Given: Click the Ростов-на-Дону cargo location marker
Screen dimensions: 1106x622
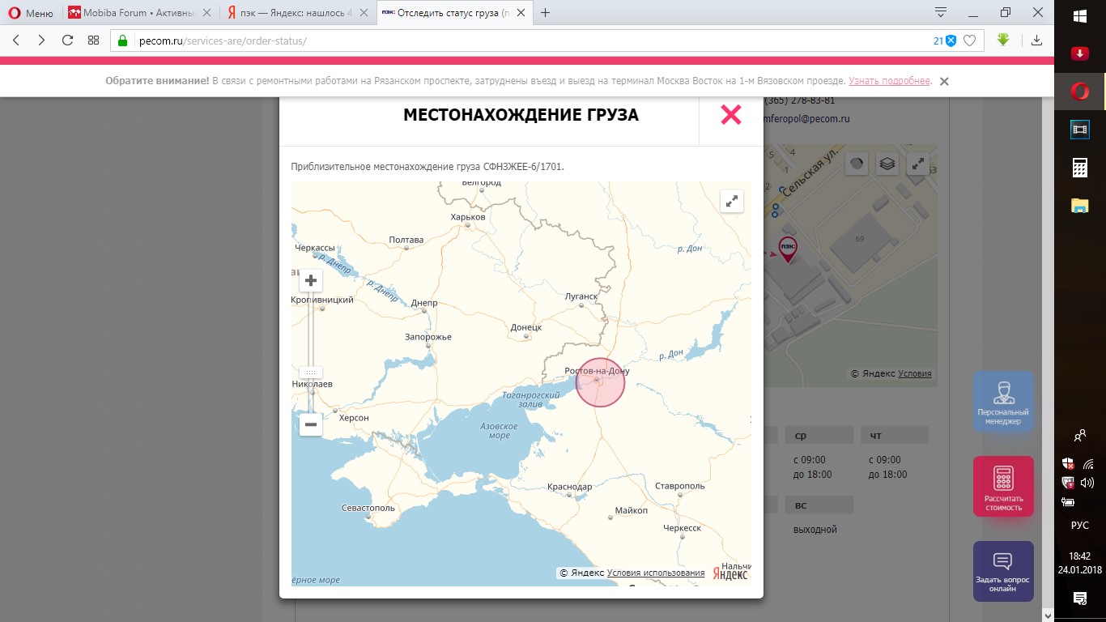Looking at the screenshot, I should pos(600,382).
